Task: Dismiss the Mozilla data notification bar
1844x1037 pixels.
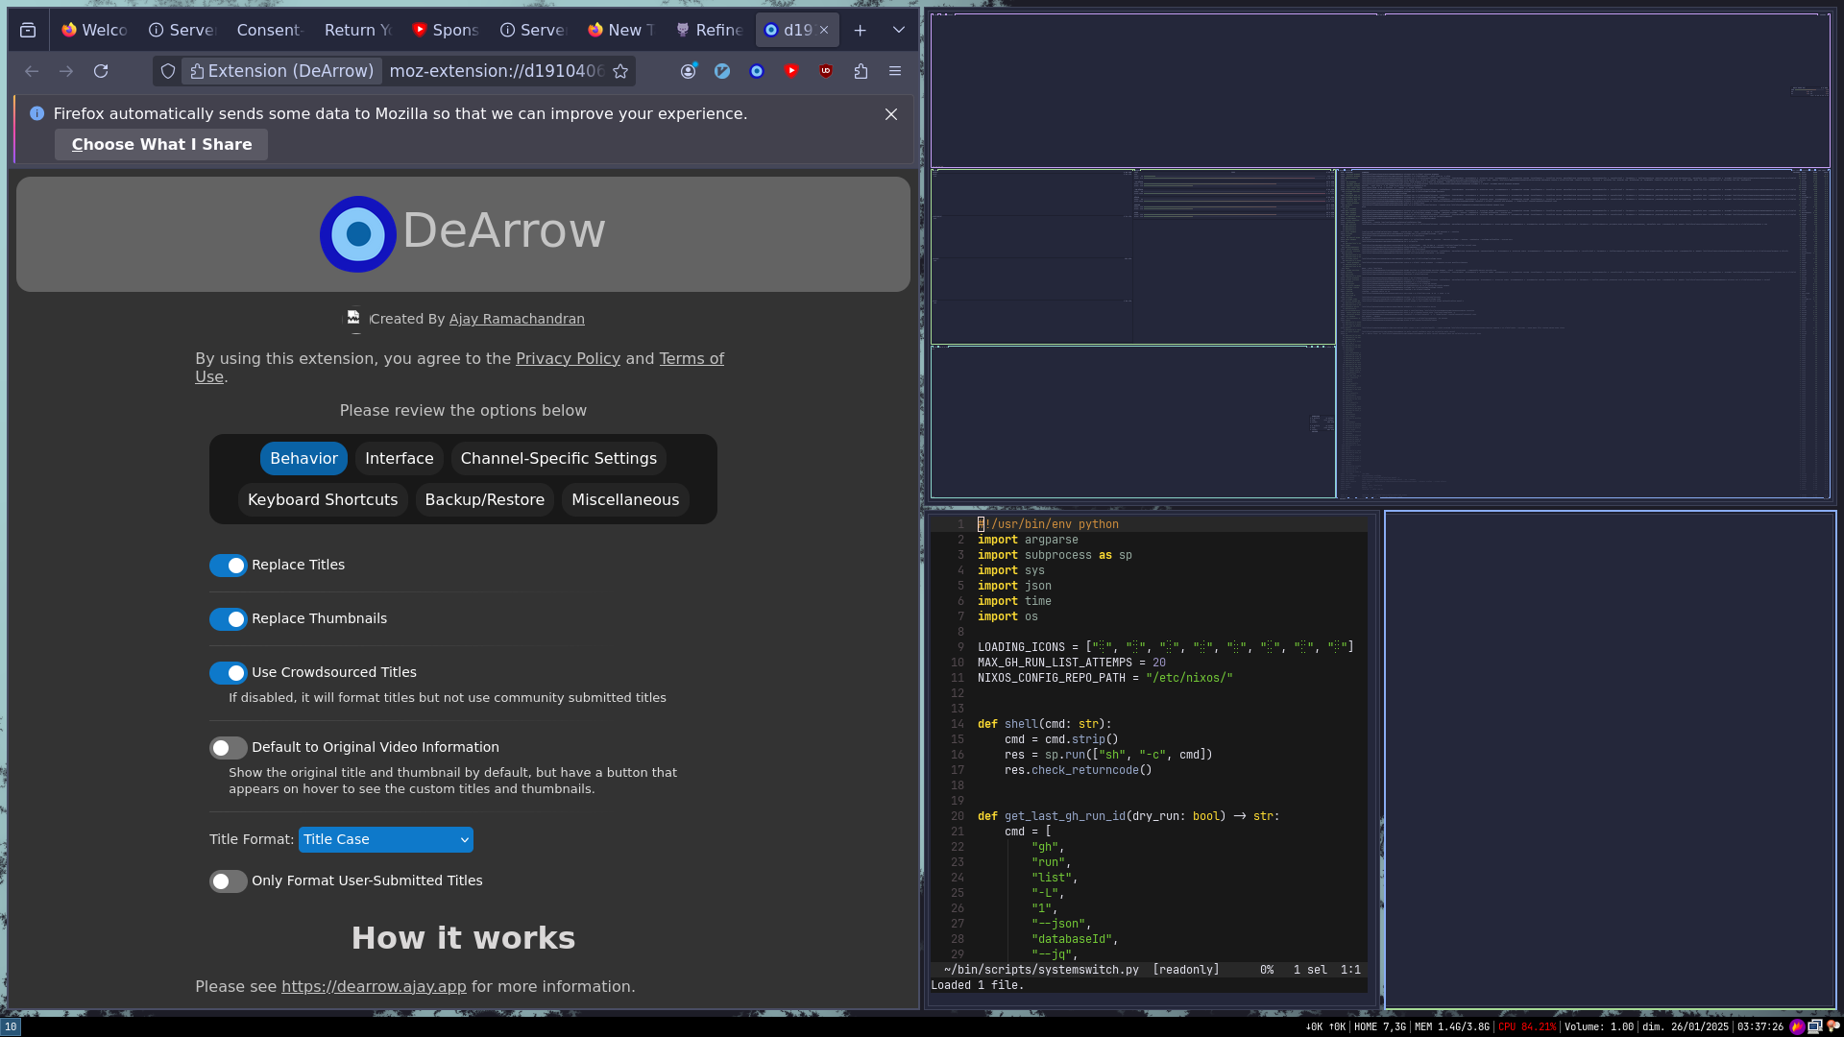Action: click(891, 114)
